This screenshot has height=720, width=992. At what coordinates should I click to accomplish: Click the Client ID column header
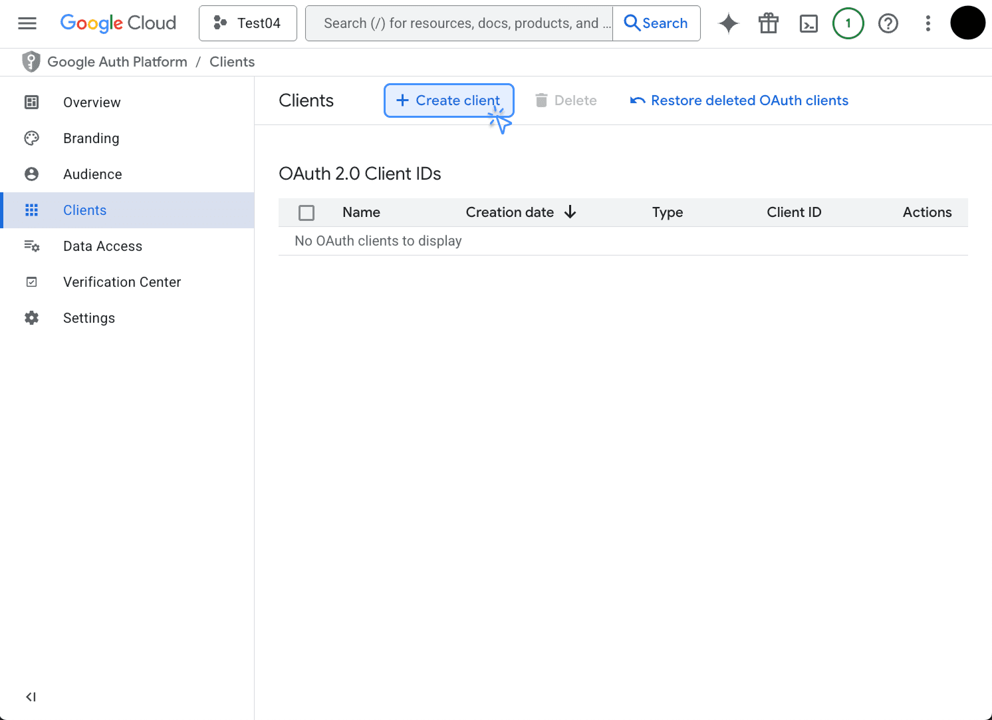pyautogui.click(x=794, y=212)
